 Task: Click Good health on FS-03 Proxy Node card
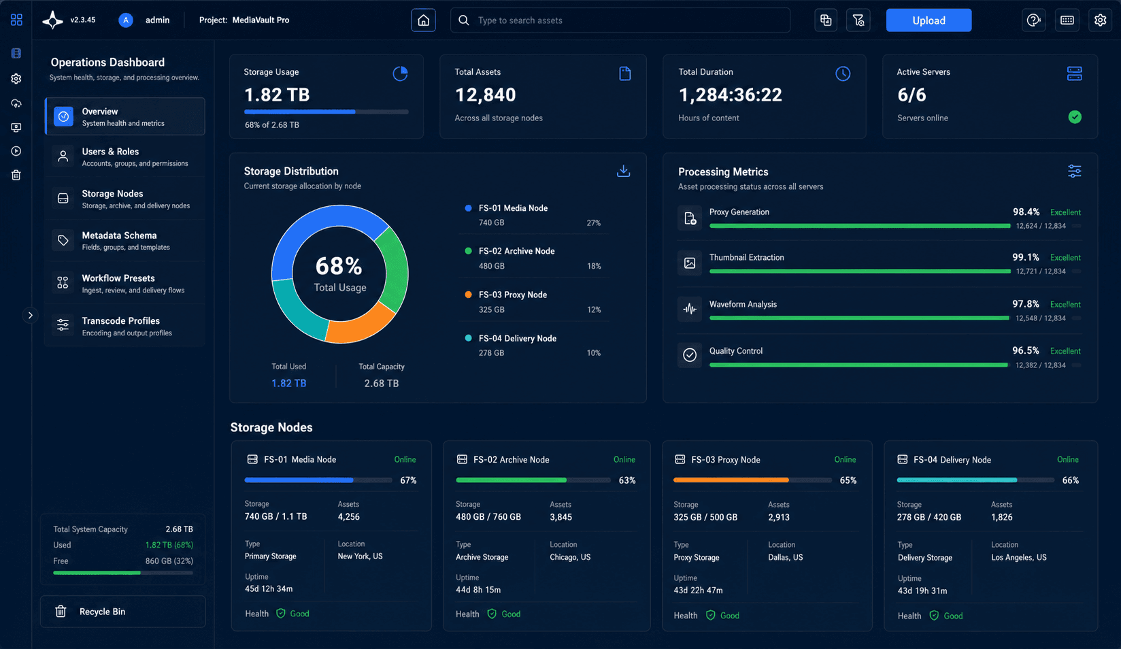click(x=730, y=616)
